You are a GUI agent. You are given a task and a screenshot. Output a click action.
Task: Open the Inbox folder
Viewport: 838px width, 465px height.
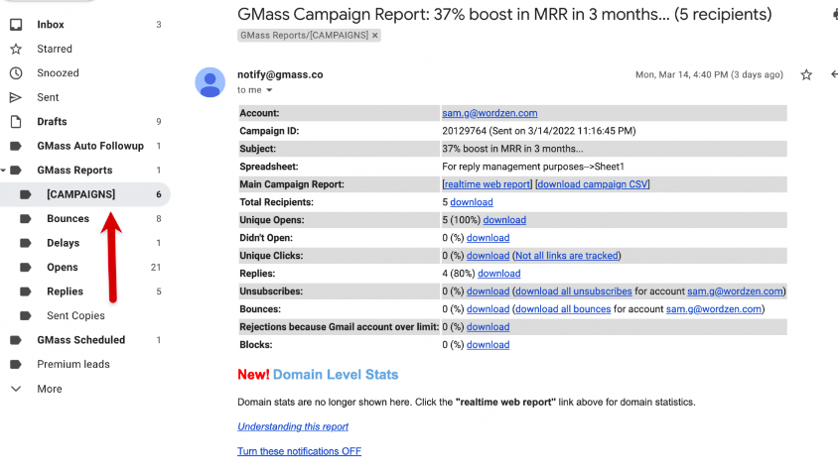tap(51, 25)
